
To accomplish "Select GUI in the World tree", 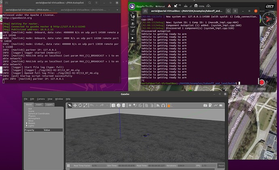I will point(30,109).
